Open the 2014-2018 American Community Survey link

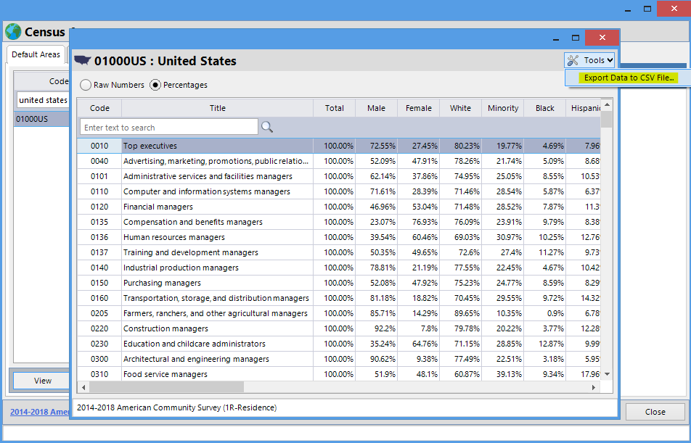click(40, 412)
